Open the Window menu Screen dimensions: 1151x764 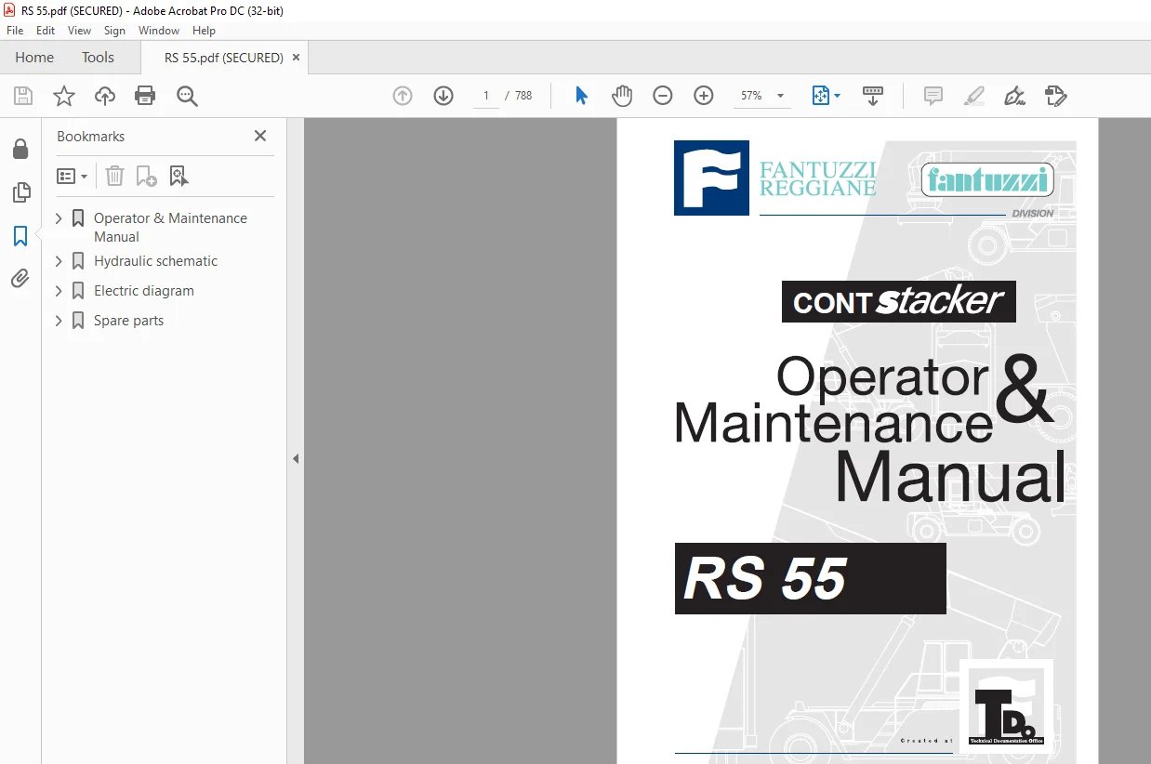[x=159, y=31]
